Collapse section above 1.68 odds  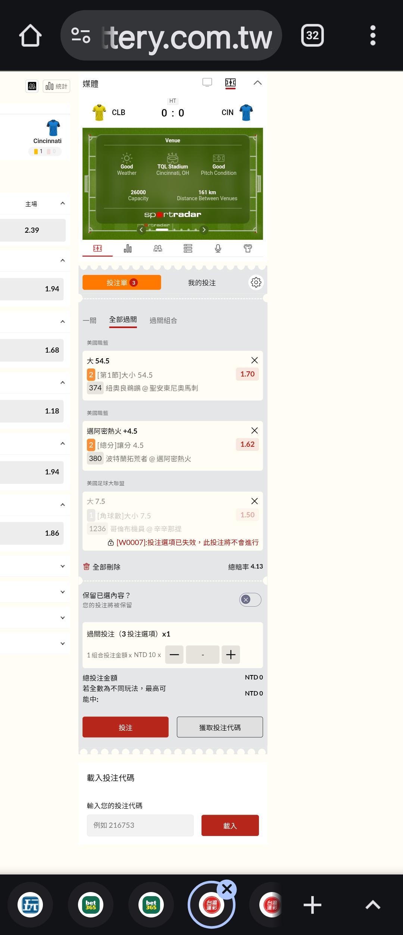pos(62,322)
